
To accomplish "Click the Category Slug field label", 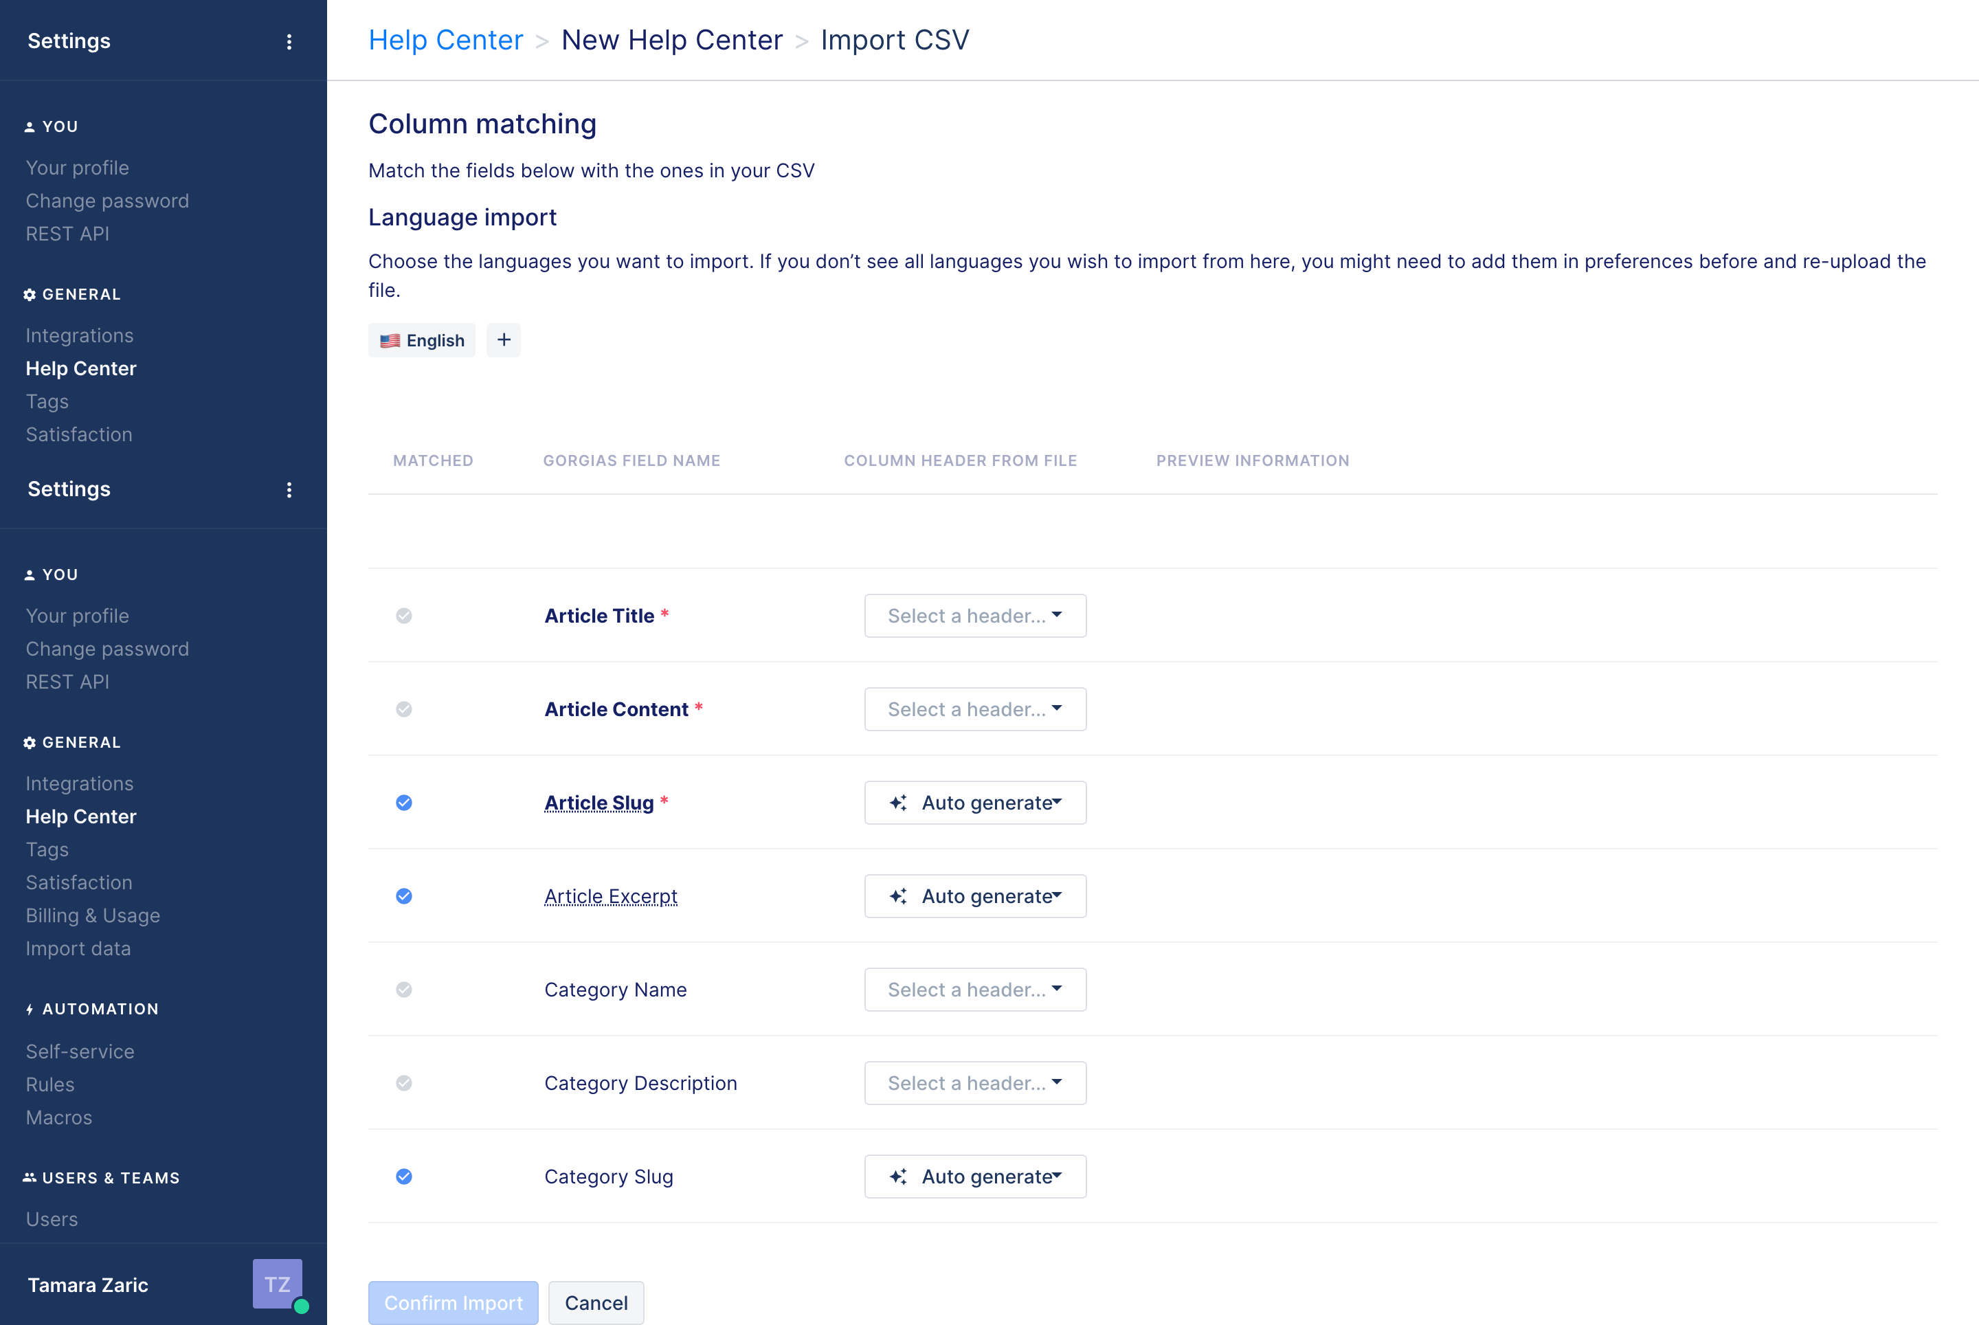I will [x=608, y=1177].
